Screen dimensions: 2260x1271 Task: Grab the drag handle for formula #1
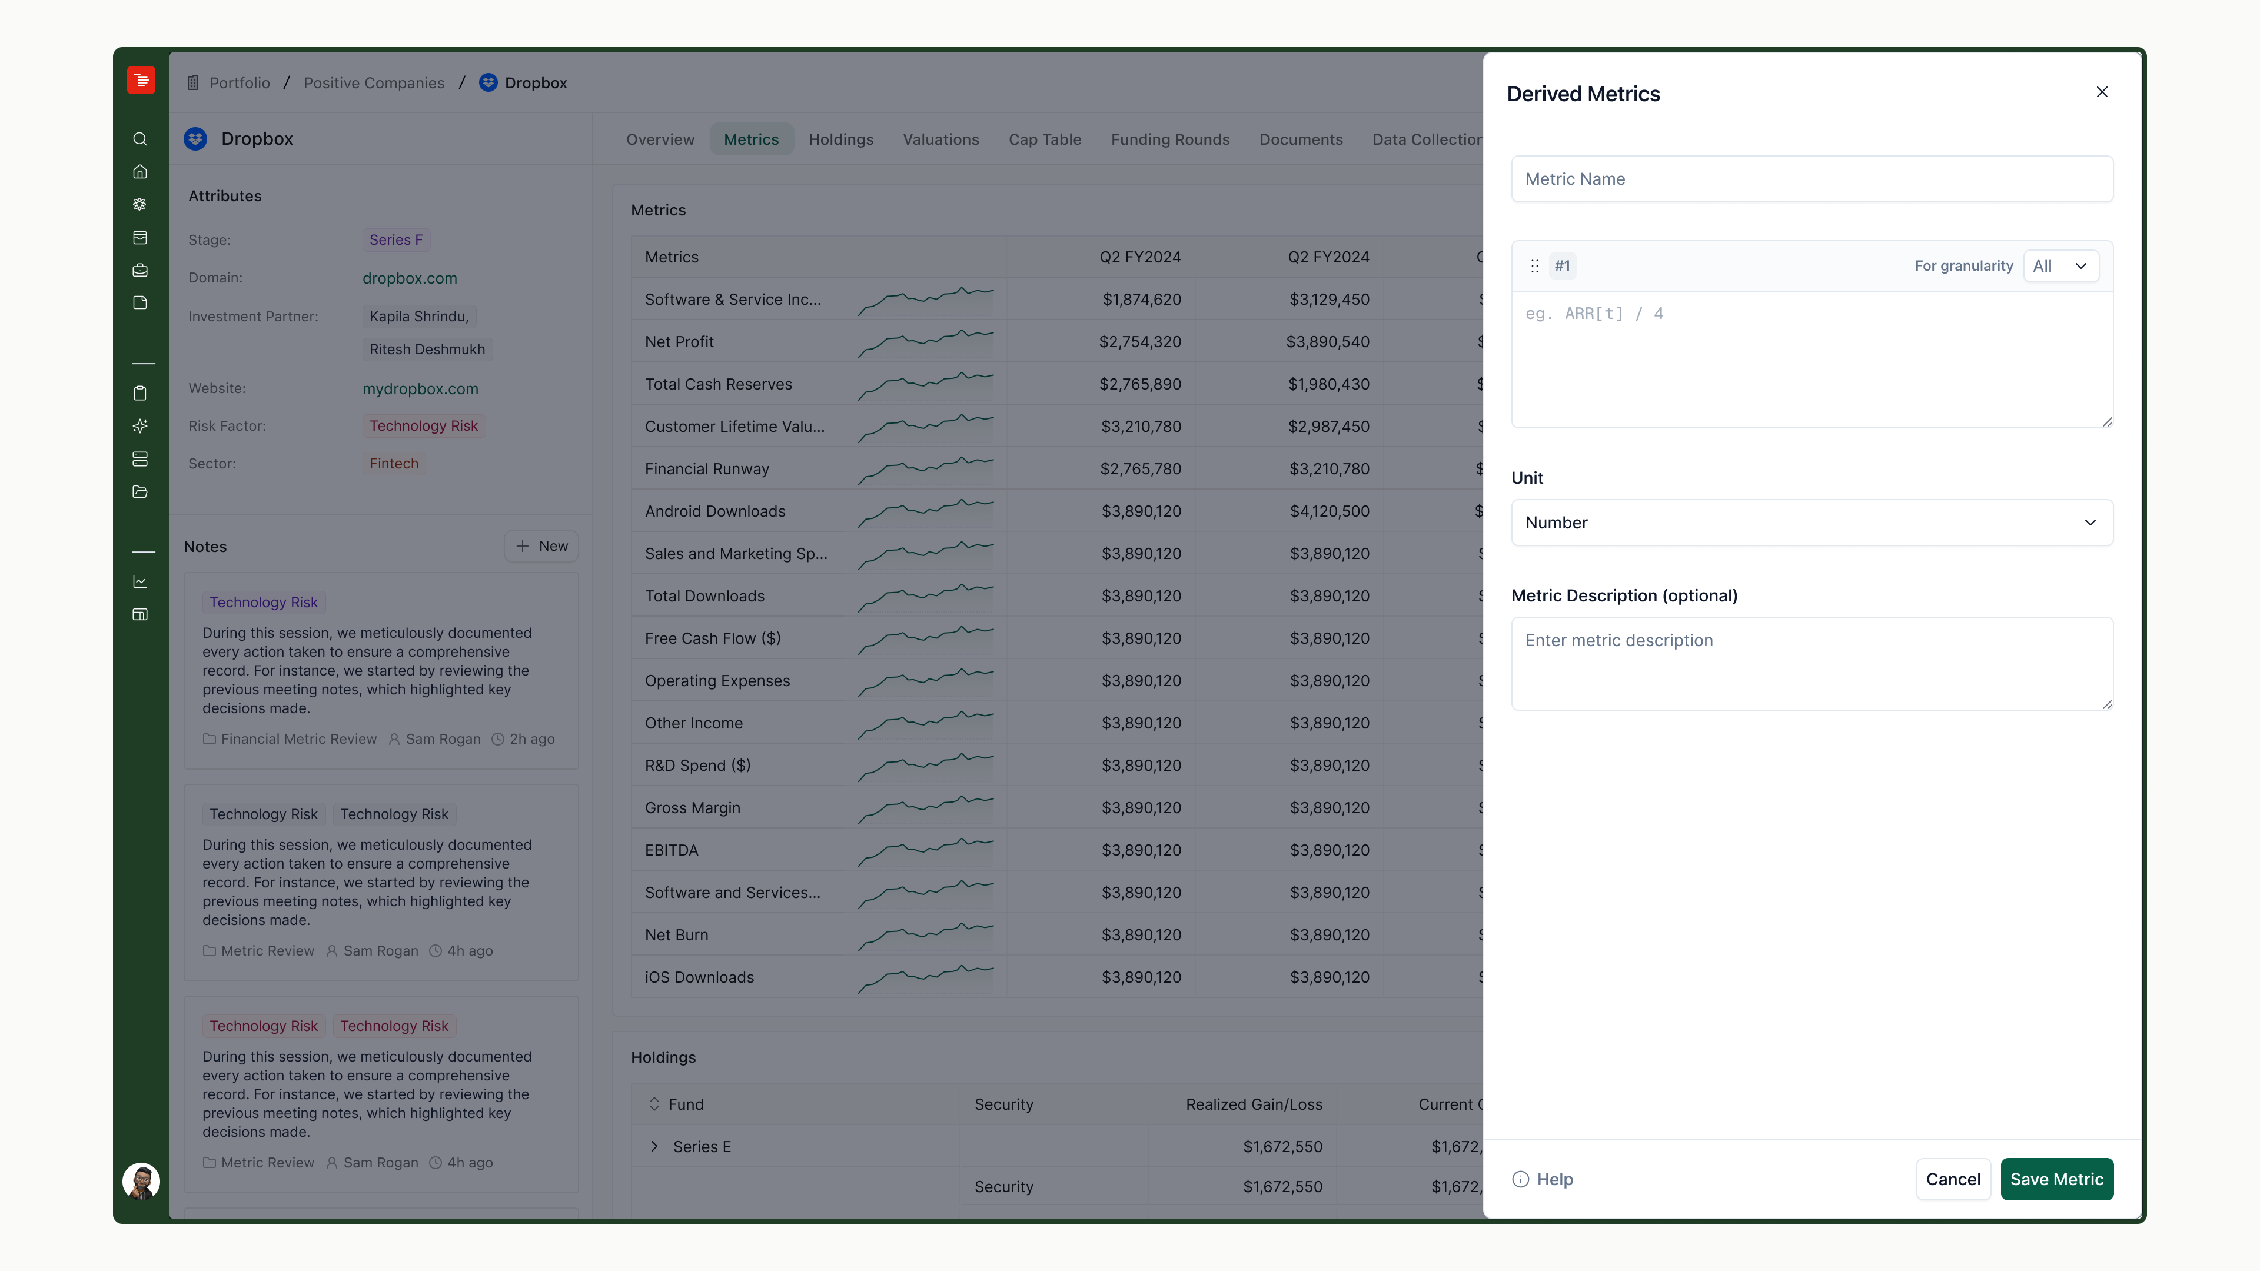click(x=1534, y=266)
